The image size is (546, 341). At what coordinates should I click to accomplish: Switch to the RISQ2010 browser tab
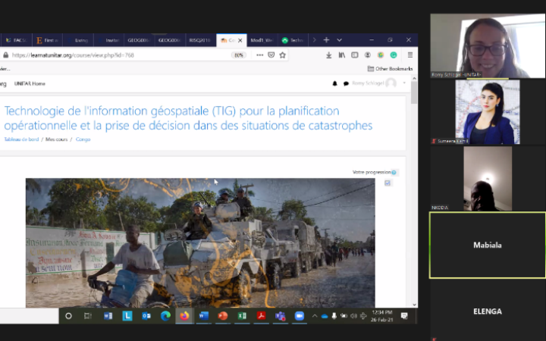200,40
